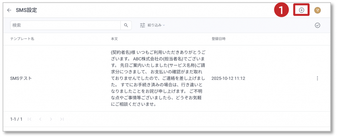Sort by the テンプレート名 column header
Viewport: 337px width, 138px height.
tap(22, 39)
